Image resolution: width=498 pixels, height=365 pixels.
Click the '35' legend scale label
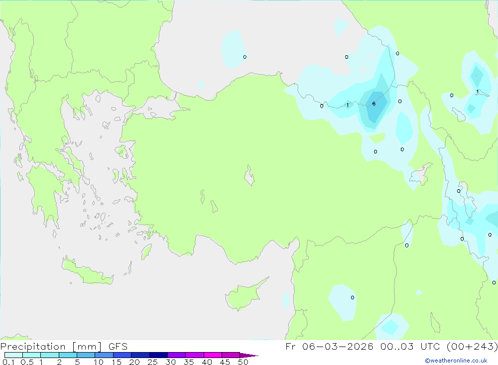coord(189,362)
